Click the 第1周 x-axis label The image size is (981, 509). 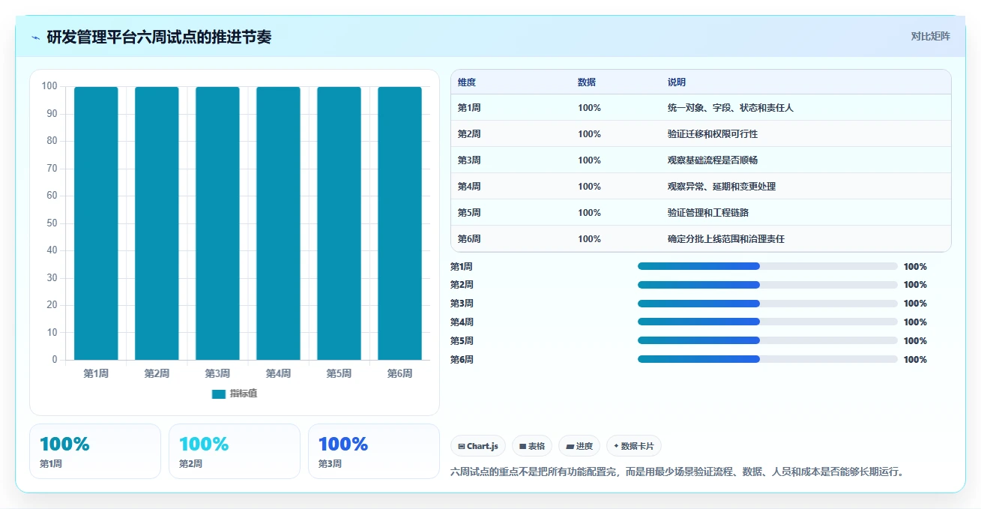pos(96,373)
